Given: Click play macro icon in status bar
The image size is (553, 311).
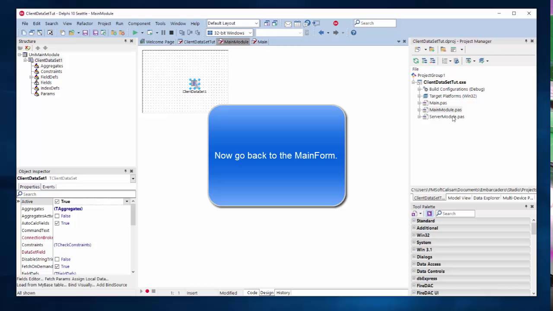Looking at the screenshot, I should pyautogui.click(x=141, y=292).
